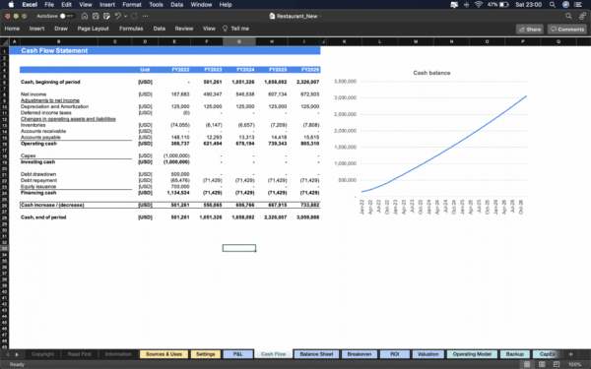This screenshot has width=591, height=369.
Task: Click the battery status icon
Action: tap(504, 5)
